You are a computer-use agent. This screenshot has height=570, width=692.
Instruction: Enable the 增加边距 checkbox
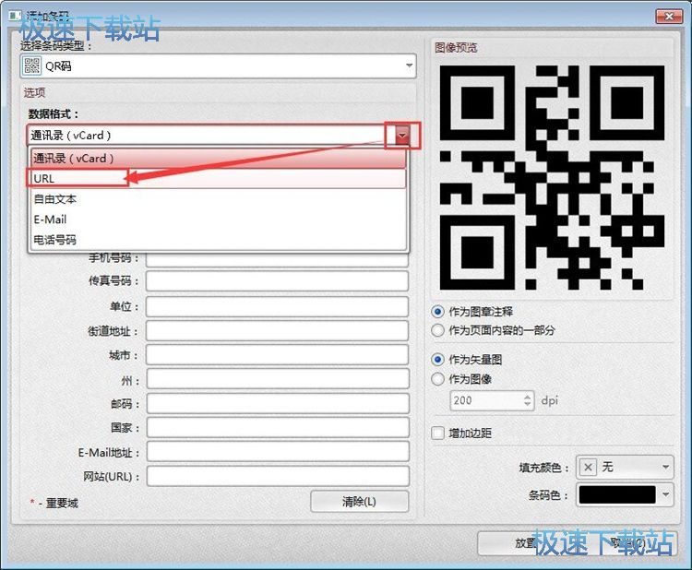tap(437, 433)
